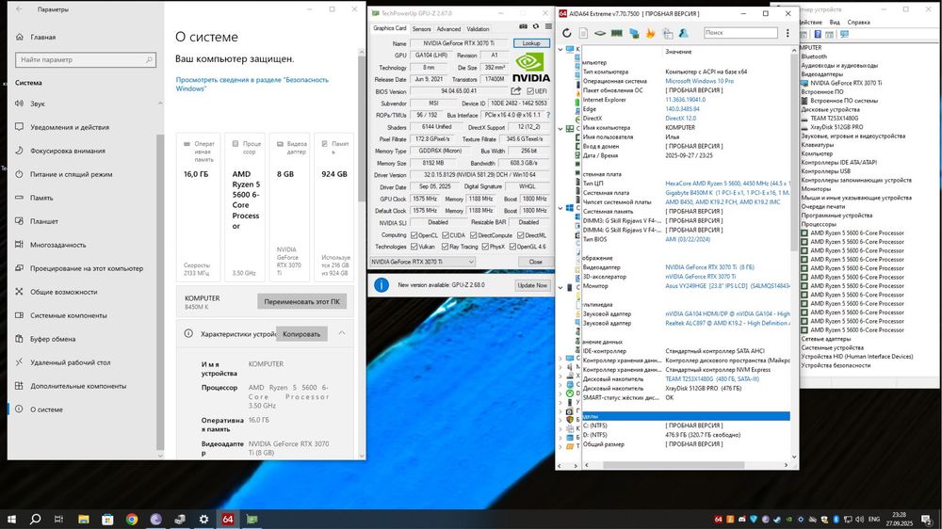Click Копировать button in Settings
942x529 pixels.
click(x=301, y=334)
